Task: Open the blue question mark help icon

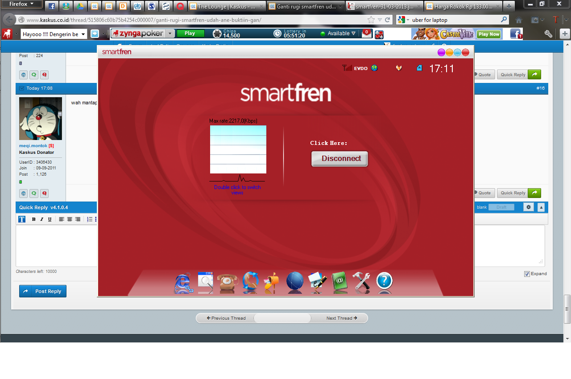Action: tap(384, 282)
